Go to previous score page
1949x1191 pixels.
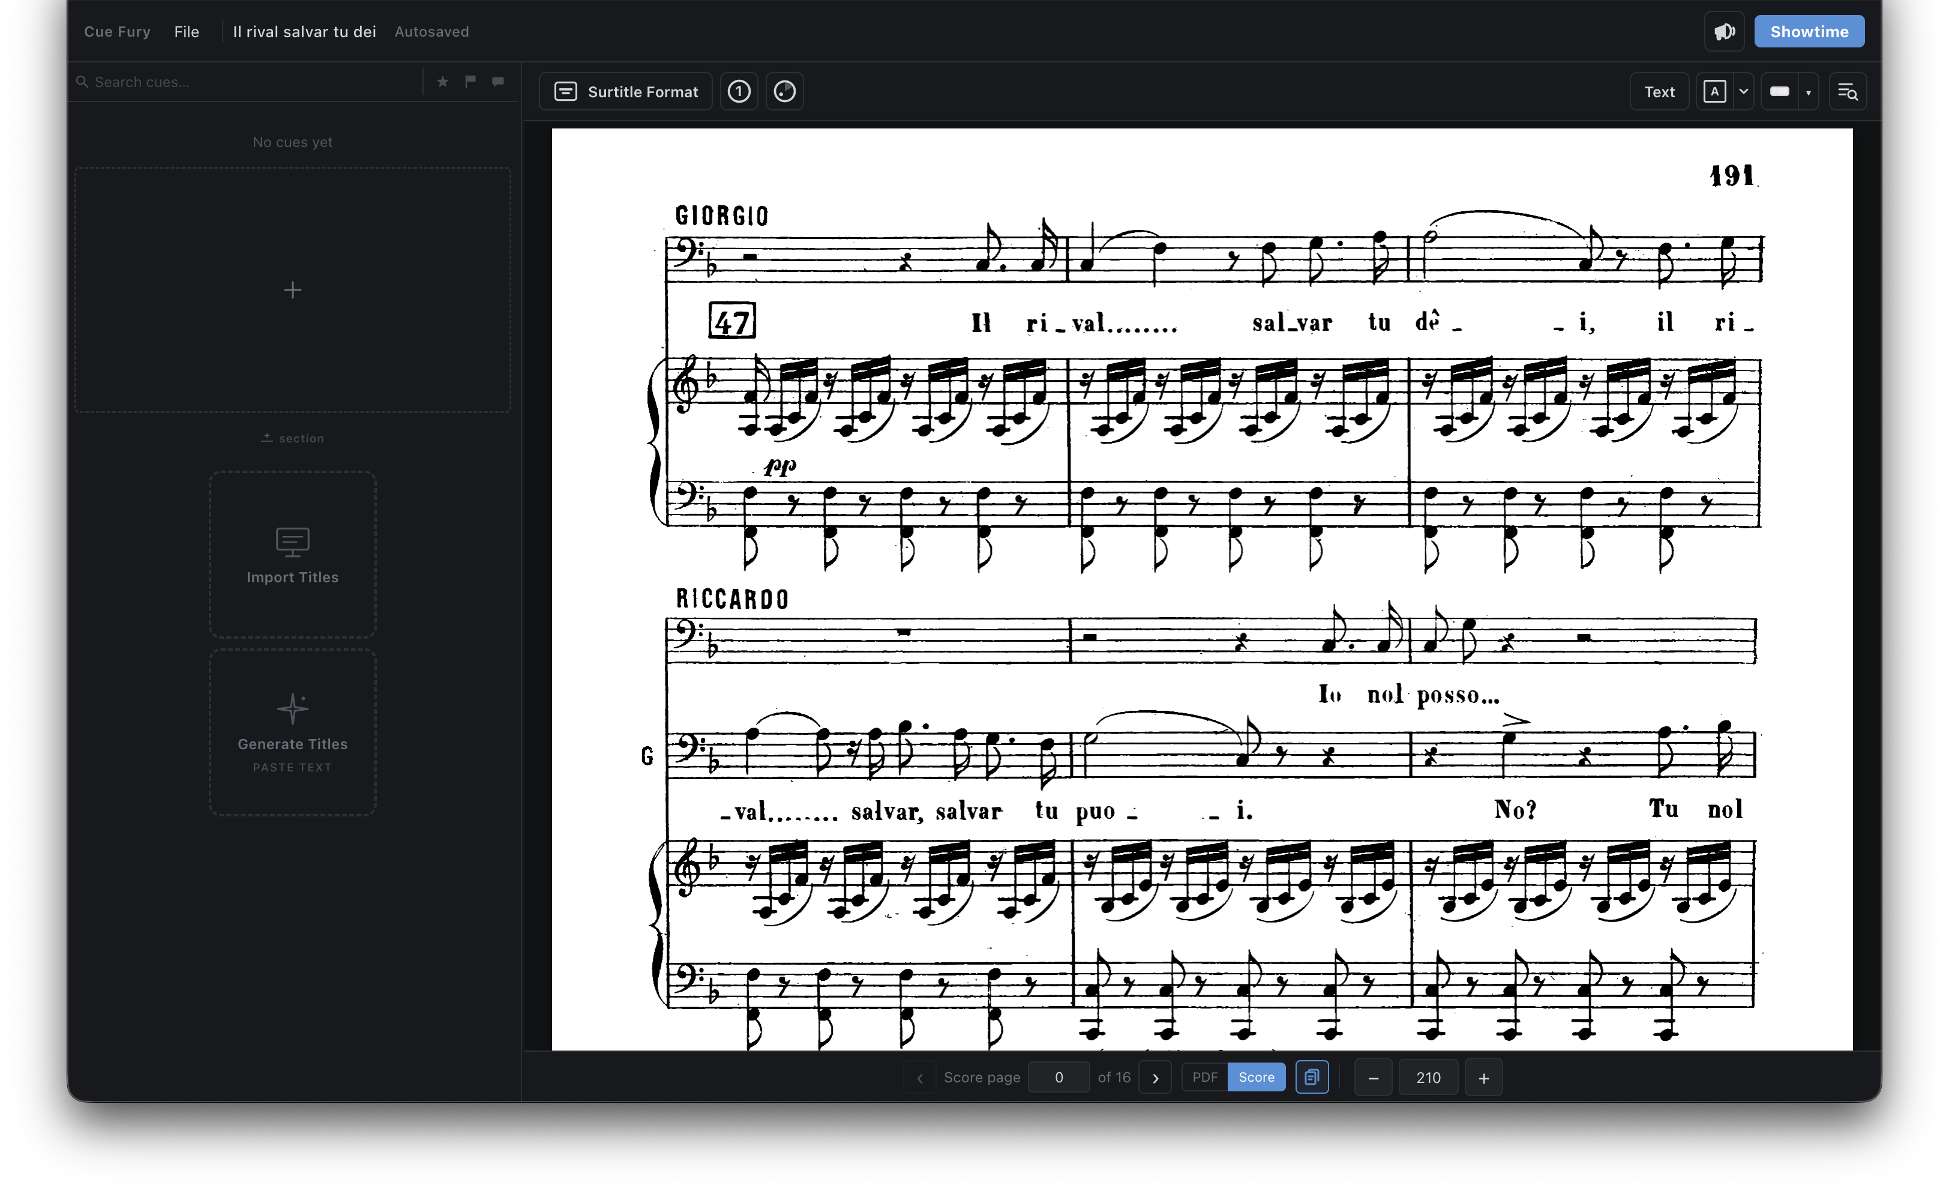click(919, 1077)
